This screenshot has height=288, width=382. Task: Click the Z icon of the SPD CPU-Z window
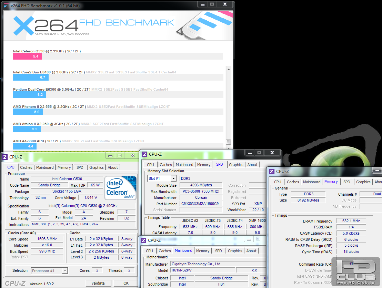[144, 154]
